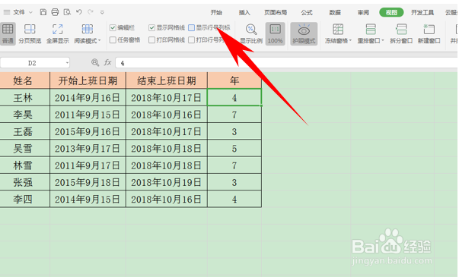
Task: Select the cell 2013年9月17日
Action: click(x=88, y=148)
